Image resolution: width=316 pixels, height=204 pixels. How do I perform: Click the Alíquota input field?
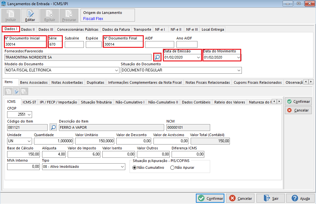pyautogui.click(x=54, y=154)
